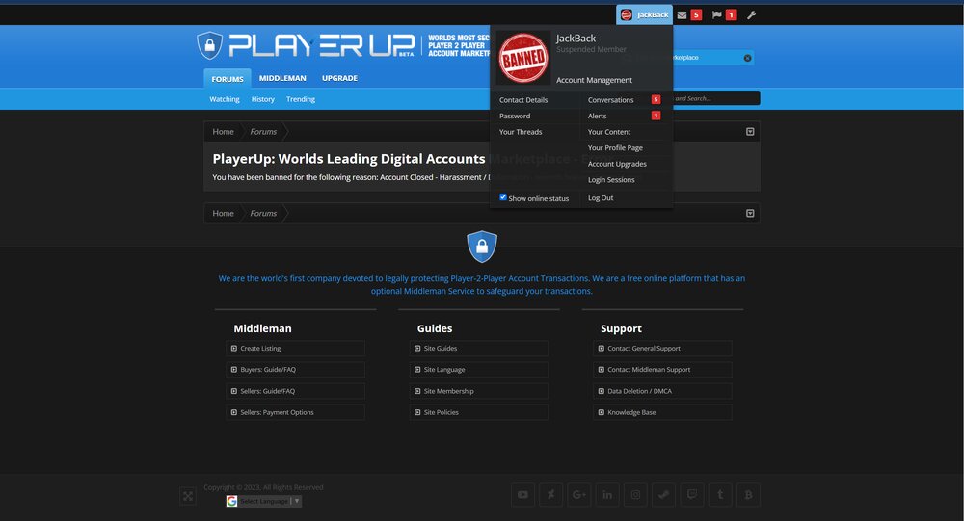Clear the Marketplace search tag

coord(748,58)
